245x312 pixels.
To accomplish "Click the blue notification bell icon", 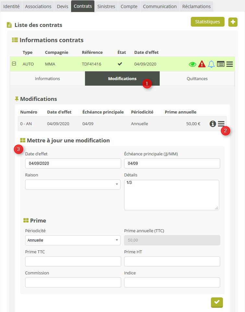I will pyautogui.click(x=211, y=64).
